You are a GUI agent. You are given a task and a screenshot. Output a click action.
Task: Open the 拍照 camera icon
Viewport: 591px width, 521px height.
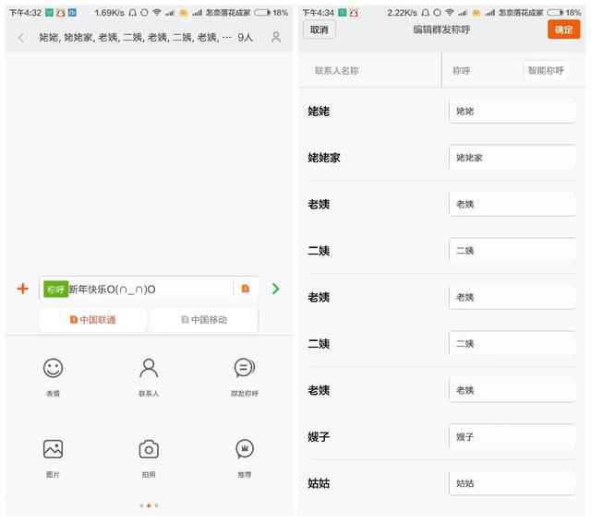149,449
